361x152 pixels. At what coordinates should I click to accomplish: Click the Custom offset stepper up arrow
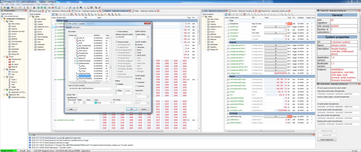[x=148, y=36]
